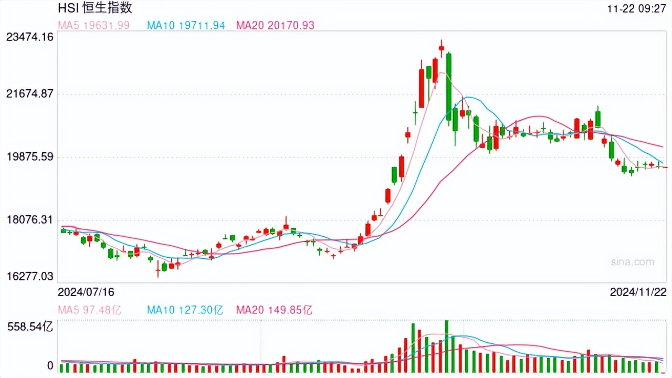Click the MA10 127.30亿 volume legend
The height and width of the screenshot is (378, 672).
click(x=185, y=310)
